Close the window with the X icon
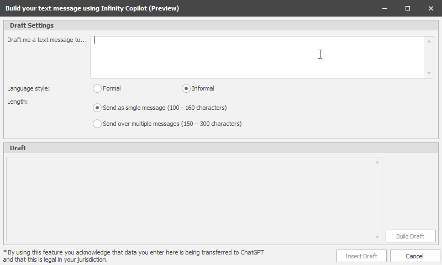The image size is (442, 265). (430, 8)
